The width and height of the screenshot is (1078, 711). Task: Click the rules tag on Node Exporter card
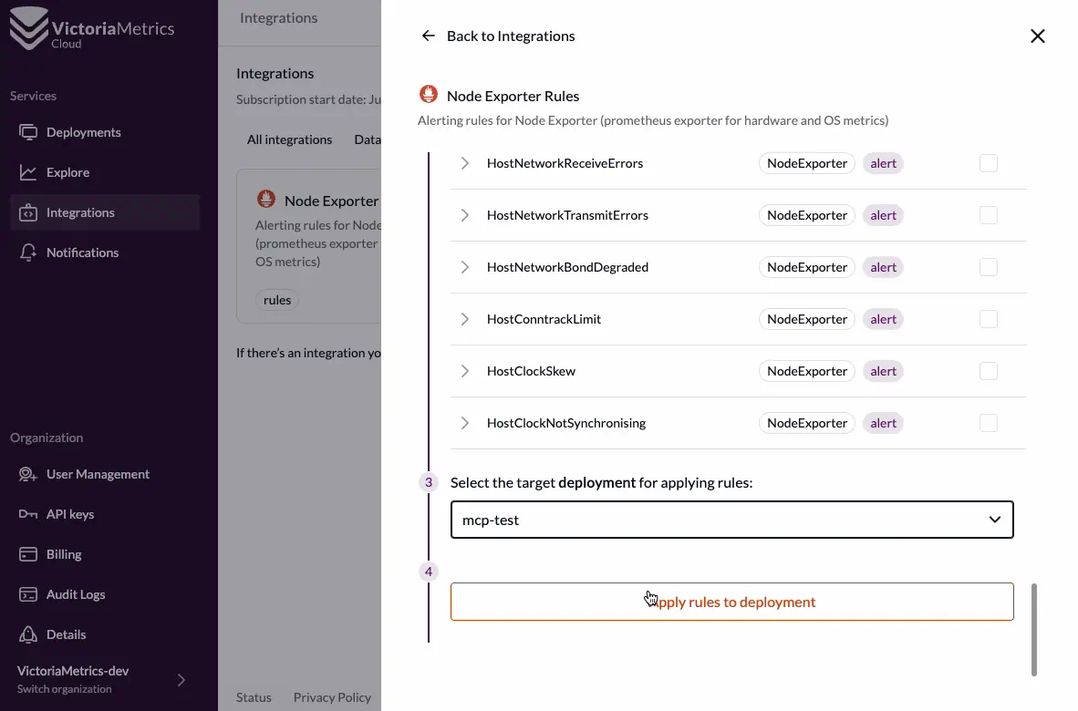tap(277, 300)
